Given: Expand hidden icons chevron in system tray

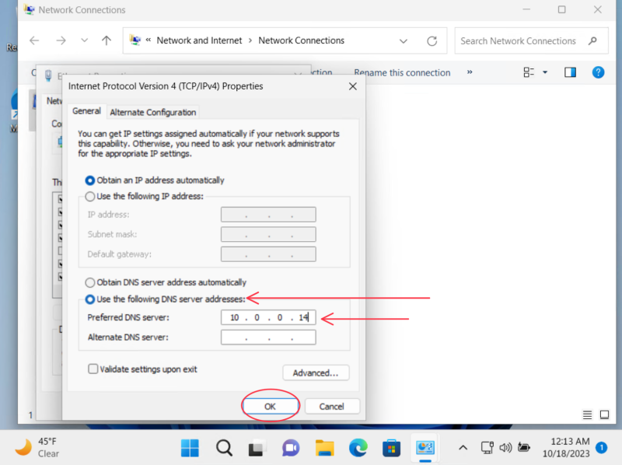Looking at the screenshot, I should tap(463, 448).
